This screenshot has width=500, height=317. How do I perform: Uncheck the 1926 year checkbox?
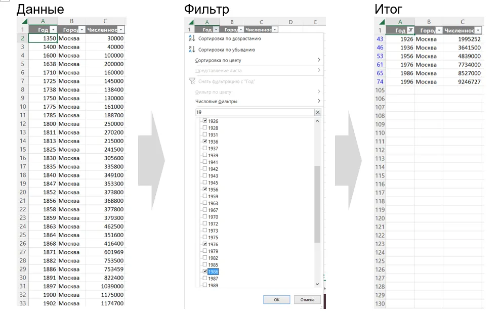tap(205, 121)
